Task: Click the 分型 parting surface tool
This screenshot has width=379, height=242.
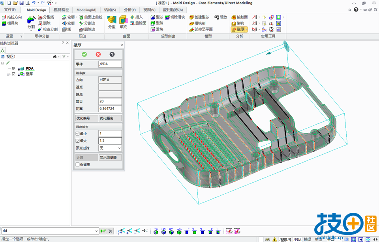Action: tap(112, 22)
